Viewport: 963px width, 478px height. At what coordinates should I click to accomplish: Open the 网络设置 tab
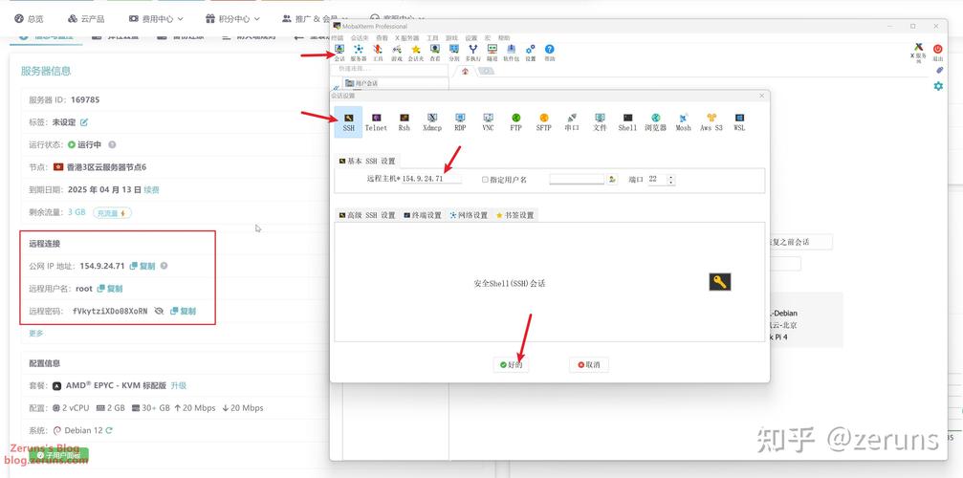click(x=469, y=215)
